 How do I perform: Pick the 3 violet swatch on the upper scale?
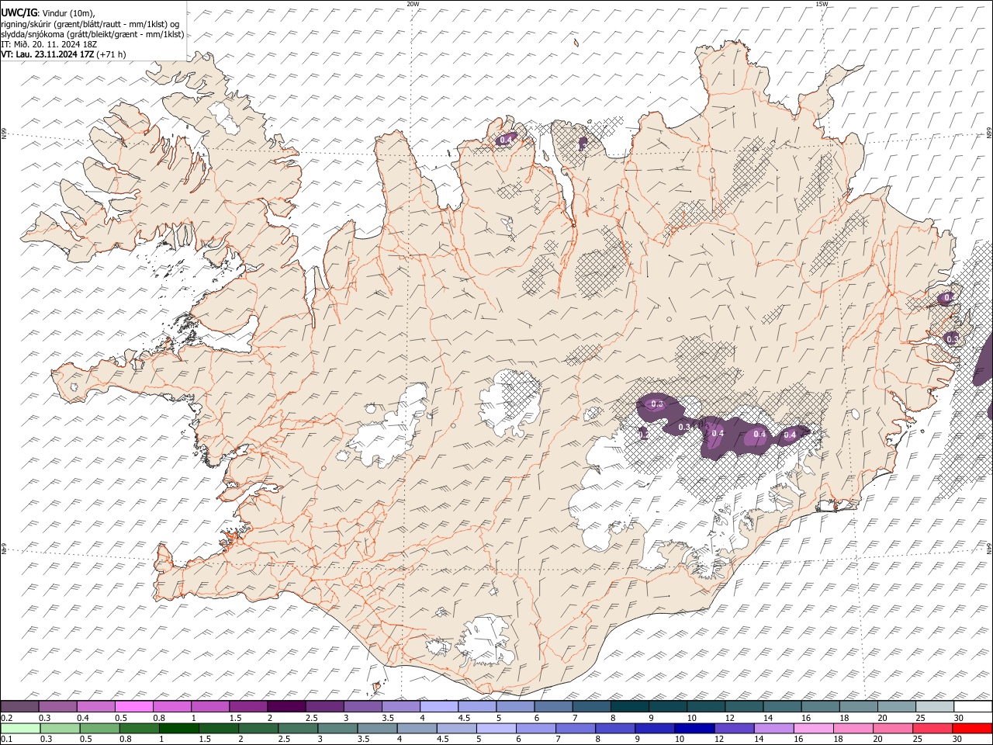point(363,707)
